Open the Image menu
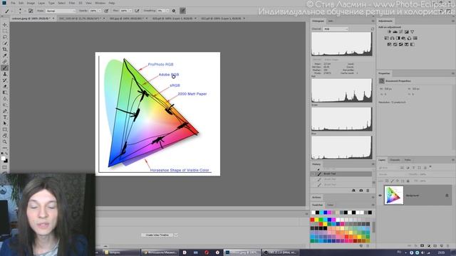 tap(31, 3)
